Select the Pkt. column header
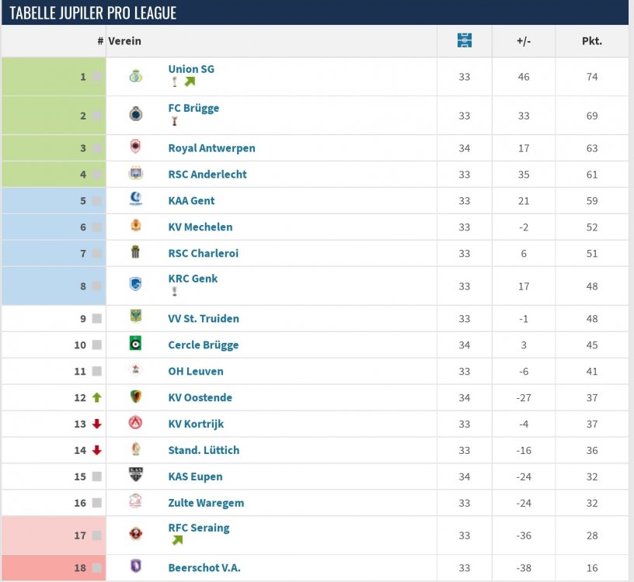634x582 pixels. click(592, 41)
